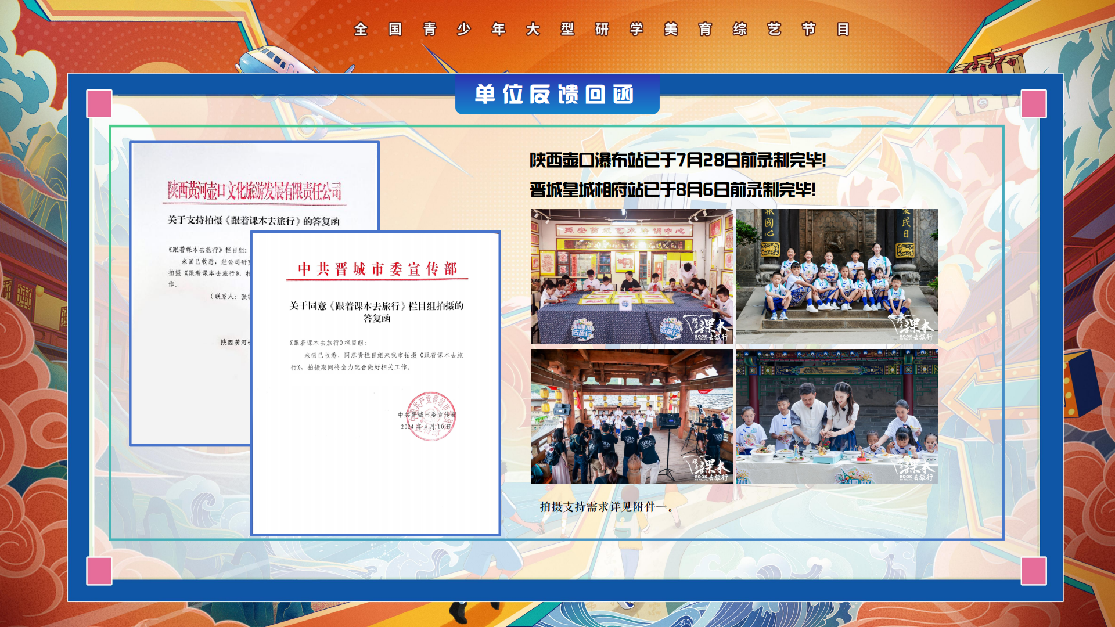1115x627 pixels.
Task: Open the photo of children doing paper-cutting at table
Action: [x=632, y=276]
